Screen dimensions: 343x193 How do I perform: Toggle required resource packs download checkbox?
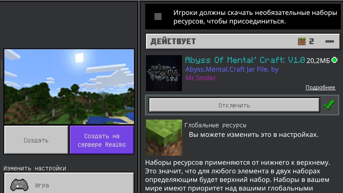click(158, 17)
